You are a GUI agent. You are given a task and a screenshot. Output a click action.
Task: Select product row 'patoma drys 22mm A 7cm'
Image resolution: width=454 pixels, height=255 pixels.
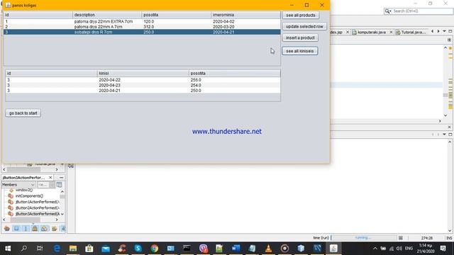[142, 27]
